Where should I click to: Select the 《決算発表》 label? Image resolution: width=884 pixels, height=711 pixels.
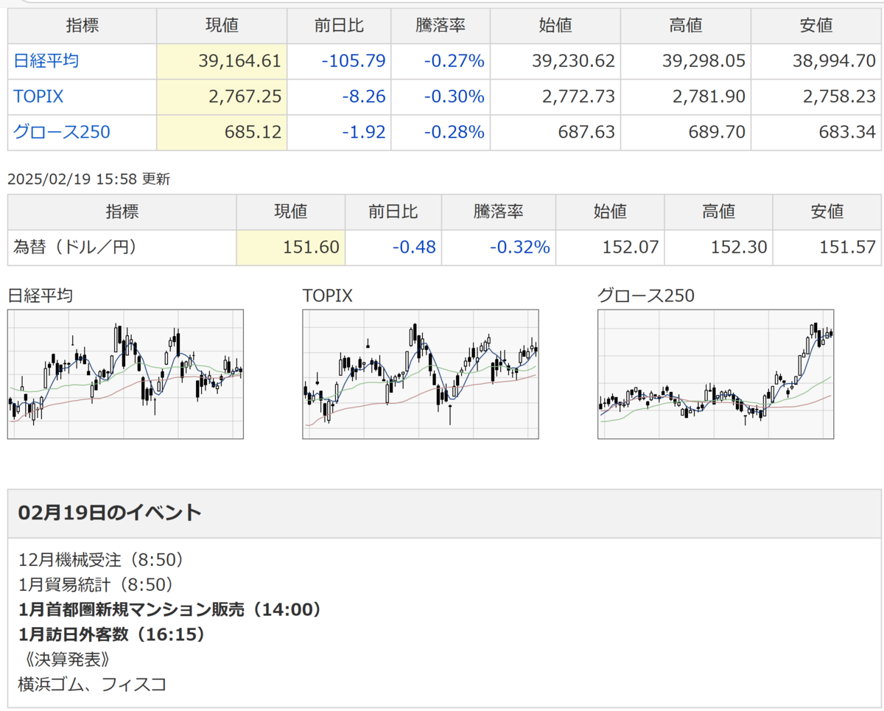(x=68, y=659)
